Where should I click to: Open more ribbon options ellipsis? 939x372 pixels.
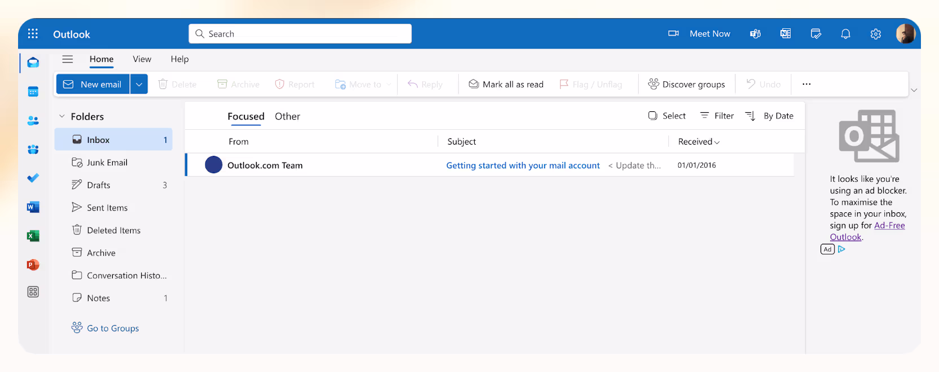806,84
